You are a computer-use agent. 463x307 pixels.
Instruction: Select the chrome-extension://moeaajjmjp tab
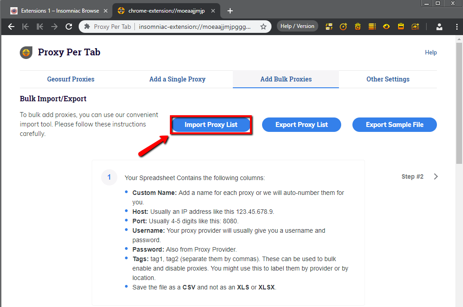click(x=166, y=11)
